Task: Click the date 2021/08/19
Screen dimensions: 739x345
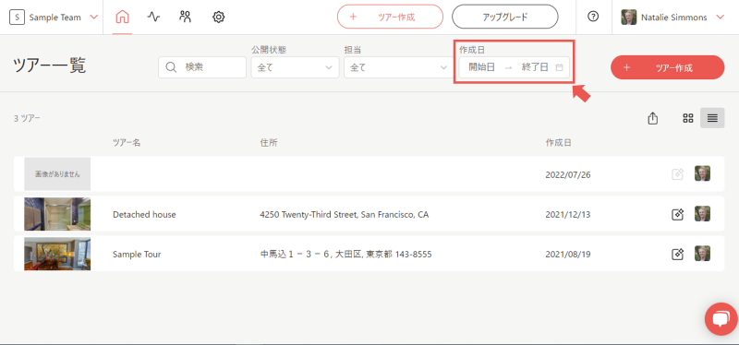Action: coord(568,255)
